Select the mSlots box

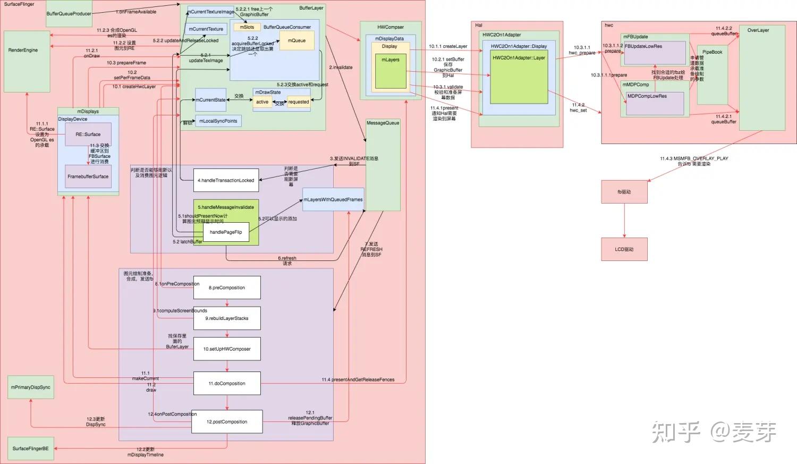click(247, 27)
